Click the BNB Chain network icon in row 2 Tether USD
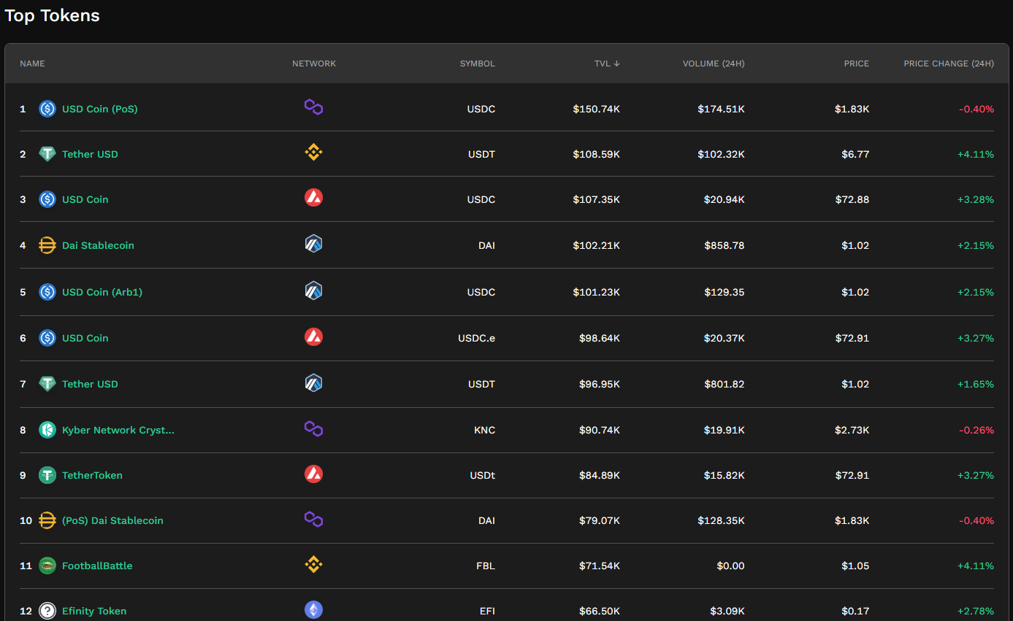This screenshot has height=621, width=1013. pos(313,153)
